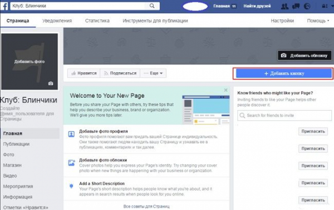Click the Добавить фото profile placeholder
This screenshot has height=210, width=334.
(x=30, y=62)
